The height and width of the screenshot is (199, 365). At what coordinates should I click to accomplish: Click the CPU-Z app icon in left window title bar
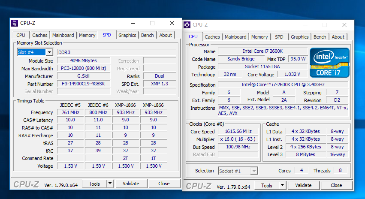(x=15, y=23)
